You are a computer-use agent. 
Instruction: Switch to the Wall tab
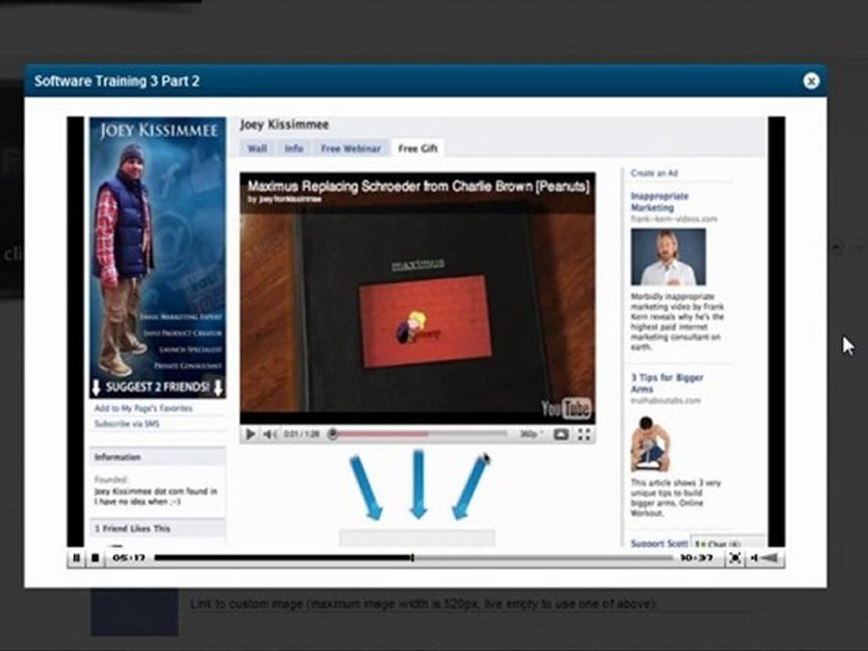(257, 148)
